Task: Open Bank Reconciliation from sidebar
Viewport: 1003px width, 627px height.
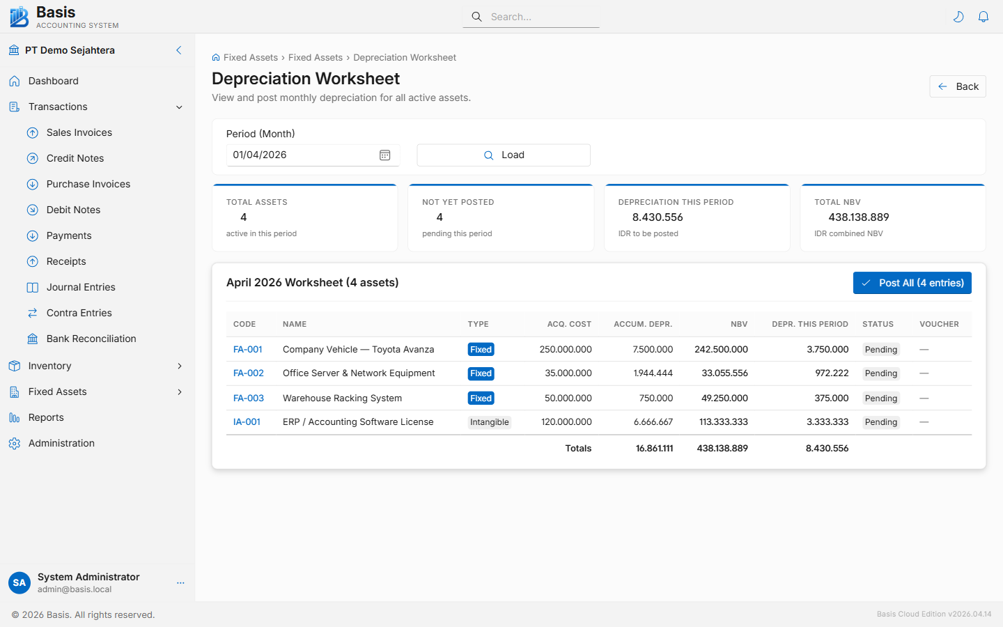Action: (x=91, y=339)
